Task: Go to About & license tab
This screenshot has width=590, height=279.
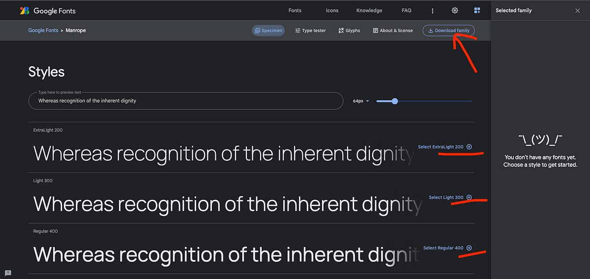Action: [393, 31]
